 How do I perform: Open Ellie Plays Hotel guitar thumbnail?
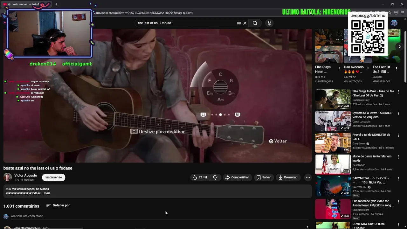pyautogui.click(x=329, y=46)
